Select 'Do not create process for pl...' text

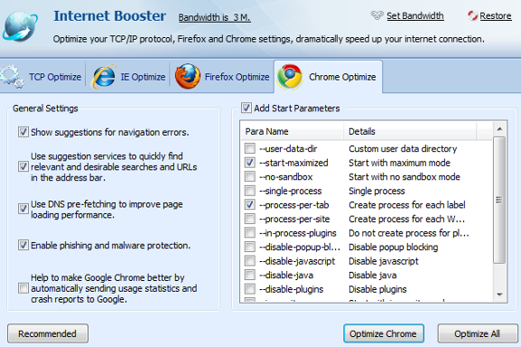(x=409, y=232)
